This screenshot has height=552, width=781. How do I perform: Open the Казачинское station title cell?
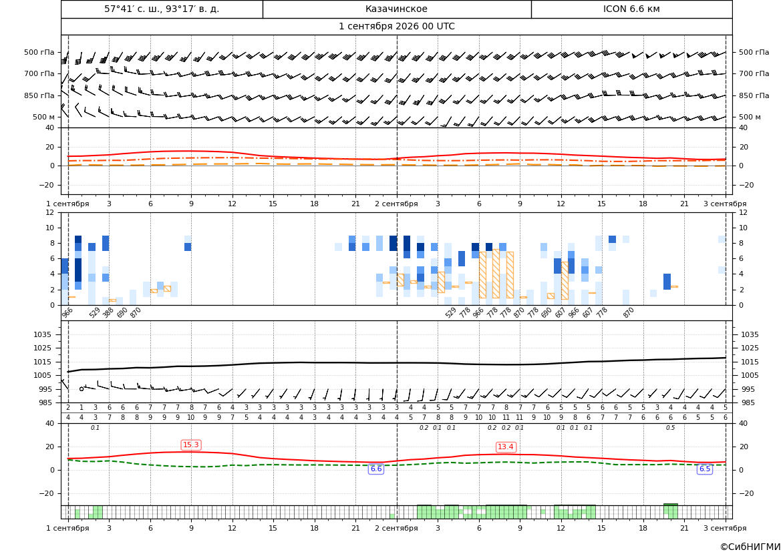coord(396,9)
